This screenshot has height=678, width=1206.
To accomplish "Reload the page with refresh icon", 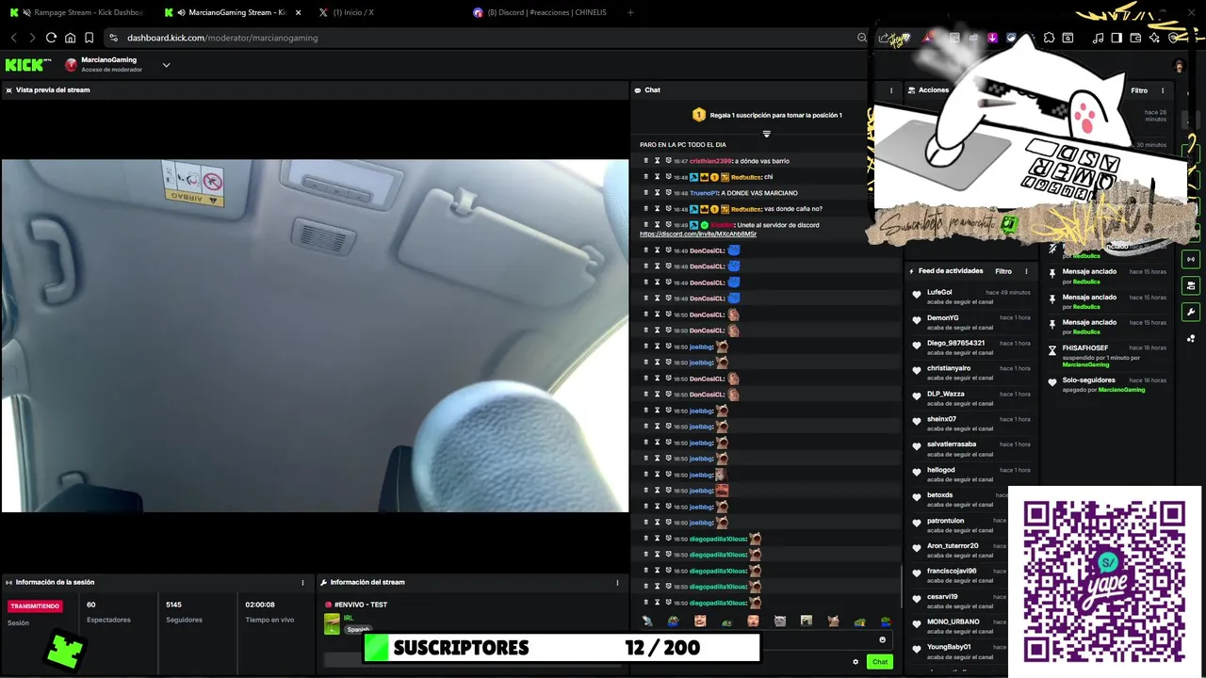I will click(x=51, y=38).
